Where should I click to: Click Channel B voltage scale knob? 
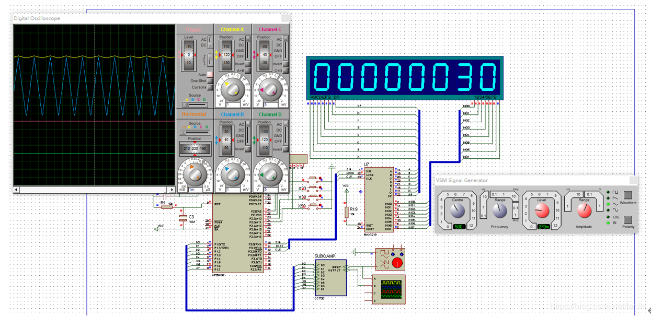coord(232,174)
